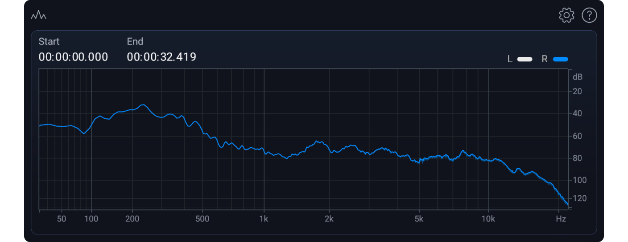The height and width of the screenshot is (242, 628).
Task: Click the 100 frequency axis label
Action: [x=91, y=219]
